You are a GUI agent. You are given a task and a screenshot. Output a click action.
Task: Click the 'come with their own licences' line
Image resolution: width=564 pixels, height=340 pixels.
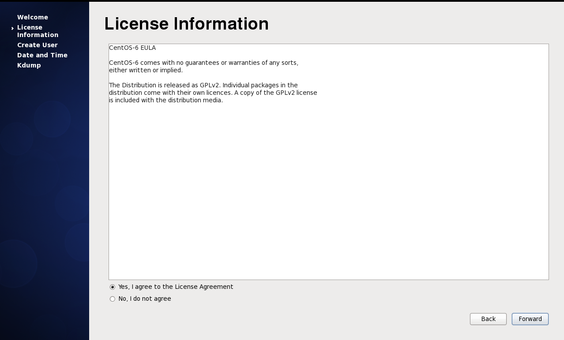pos(213,93)
